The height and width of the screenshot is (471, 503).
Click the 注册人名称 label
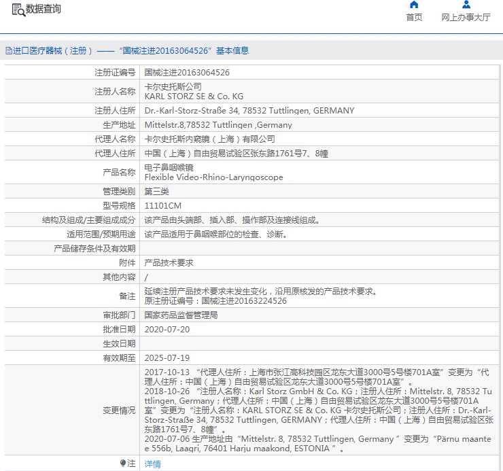[115, 92]
